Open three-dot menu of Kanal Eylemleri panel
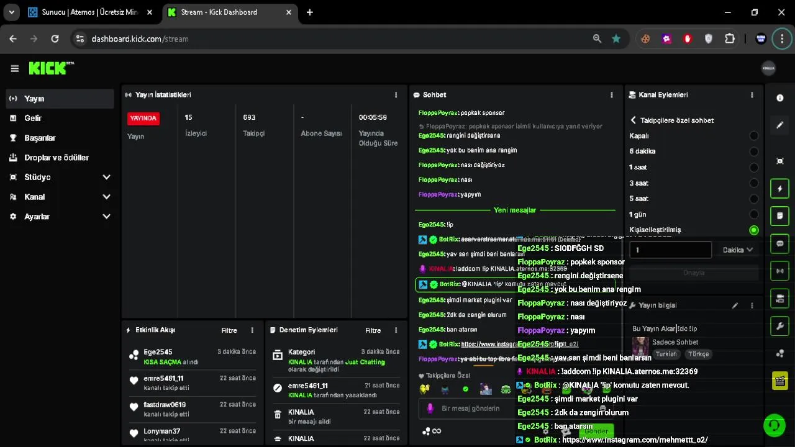The width and height of the screenshot is (795, 447). 752,95
